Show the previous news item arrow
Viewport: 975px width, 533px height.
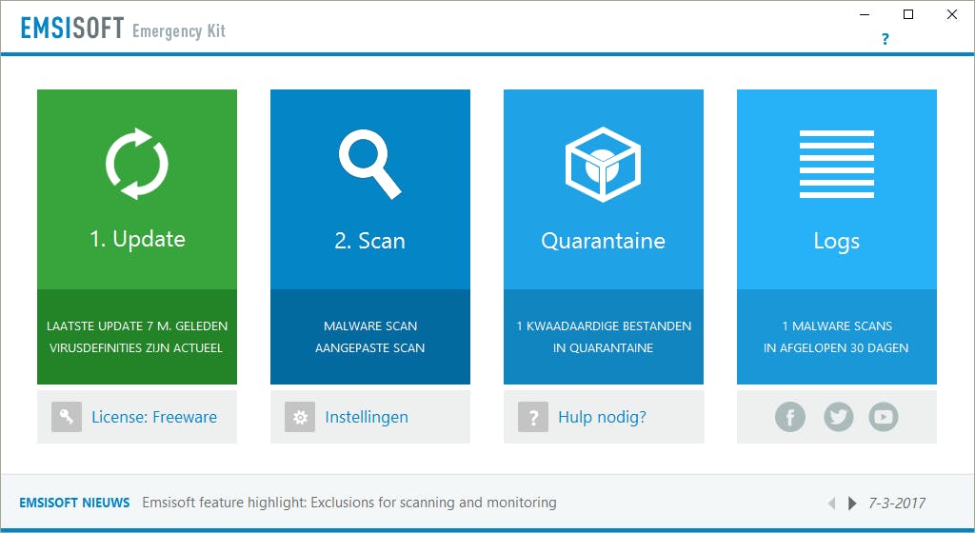tap(831, 503)
